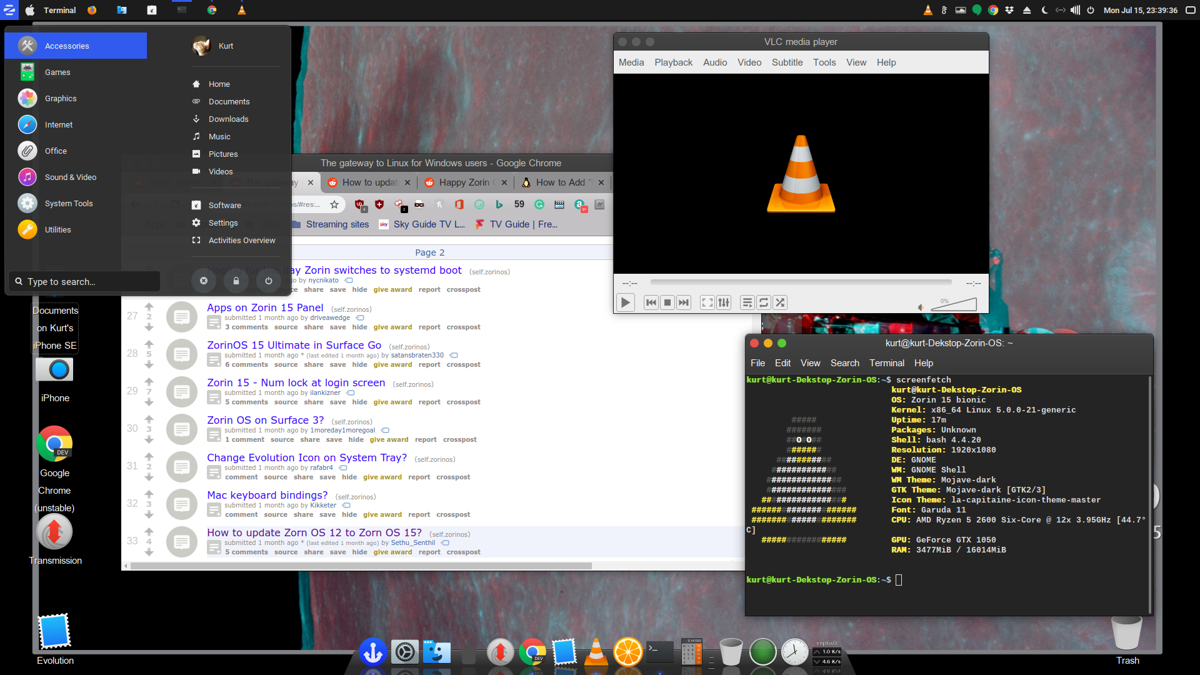The width and height of the screenshot is (1200, 675).
Task: Expand the System Tools category
Action: 69,204
